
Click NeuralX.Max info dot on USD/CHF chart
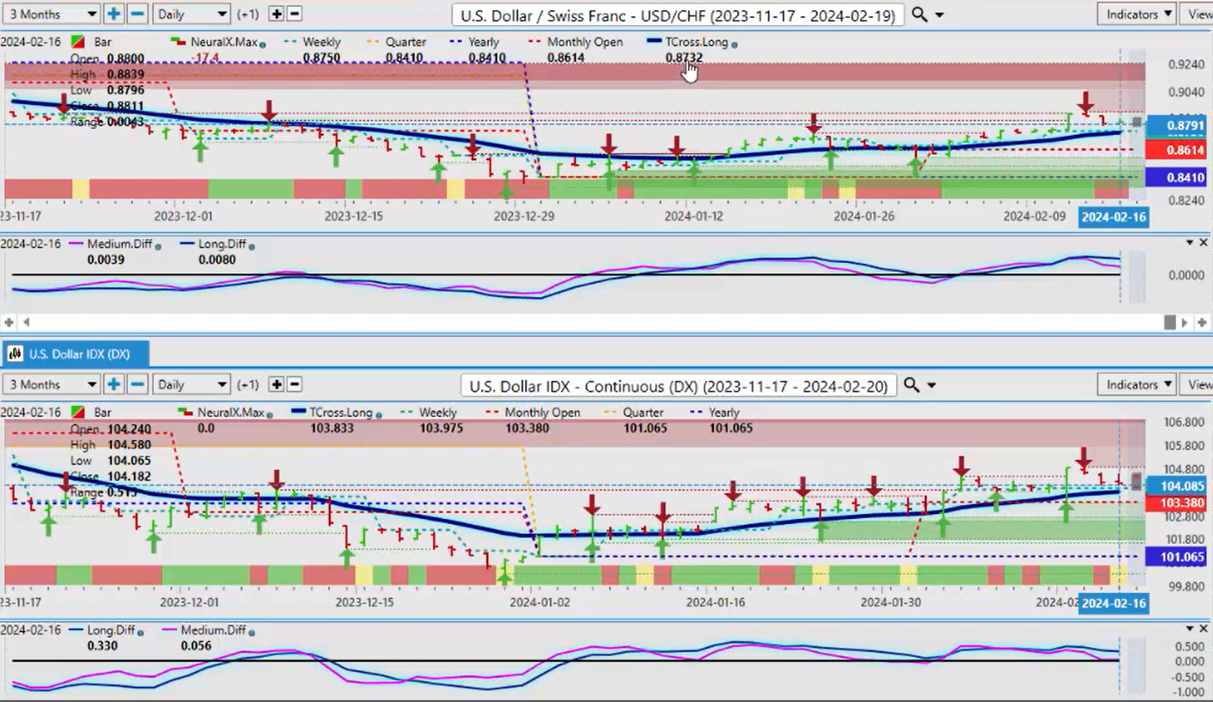point(262,44)
